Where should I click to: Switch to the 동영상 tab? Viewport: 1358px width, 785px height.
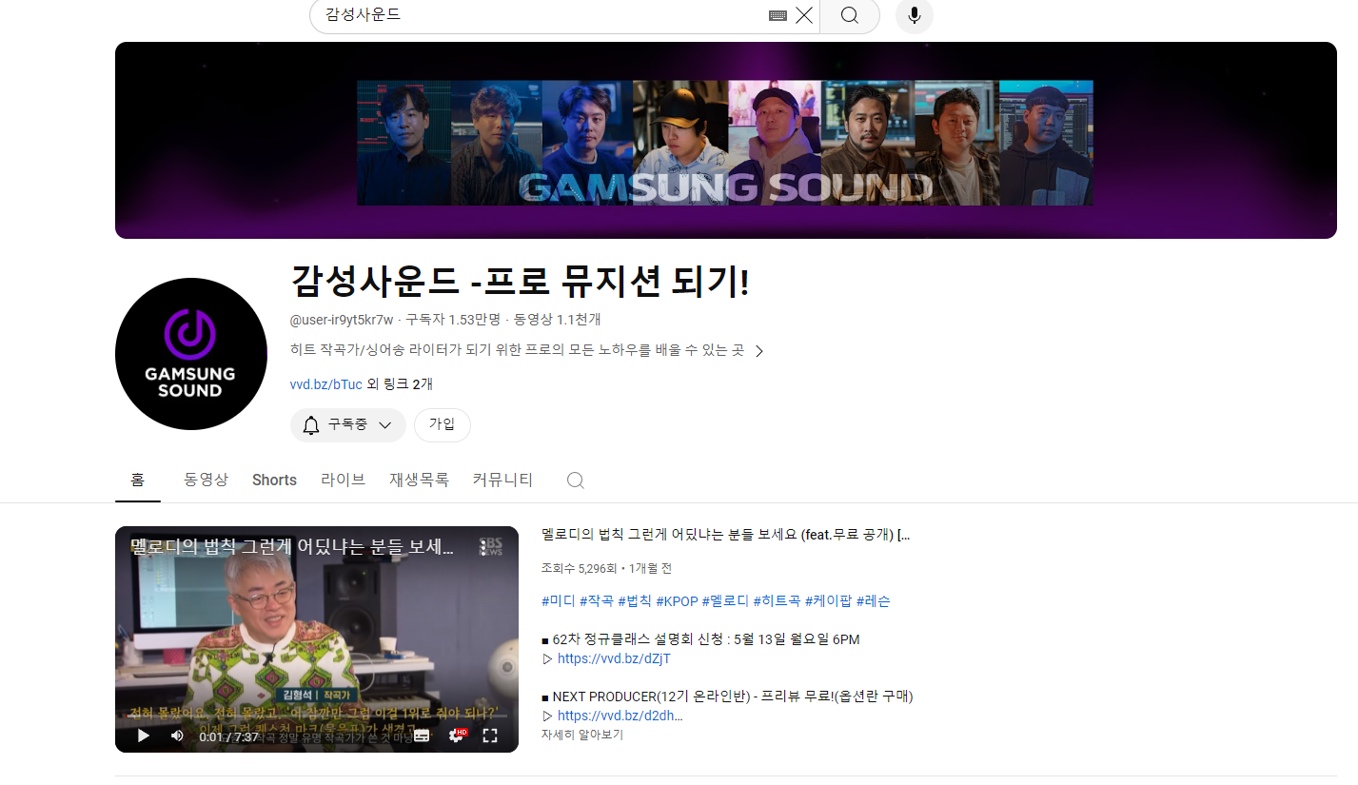207,480
